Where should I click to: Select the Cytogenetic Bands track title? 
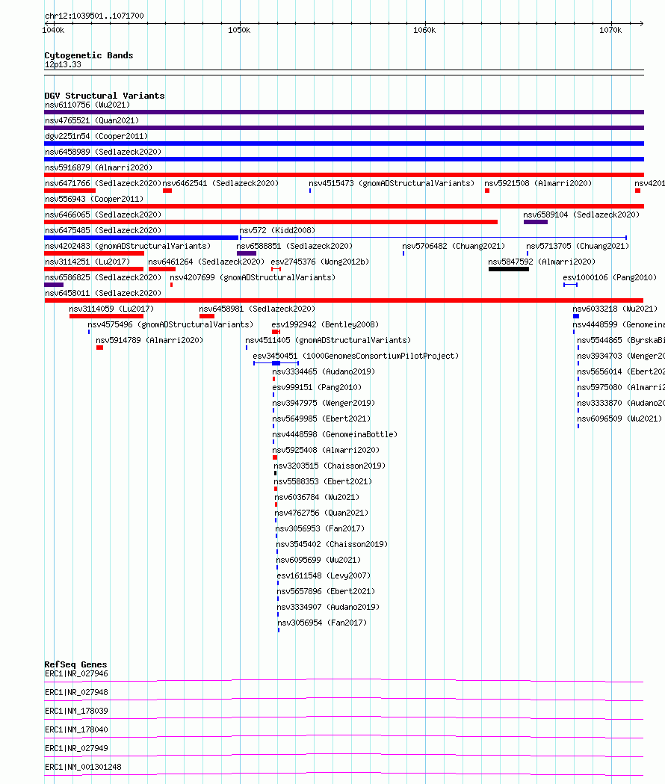tap(88, 55)
